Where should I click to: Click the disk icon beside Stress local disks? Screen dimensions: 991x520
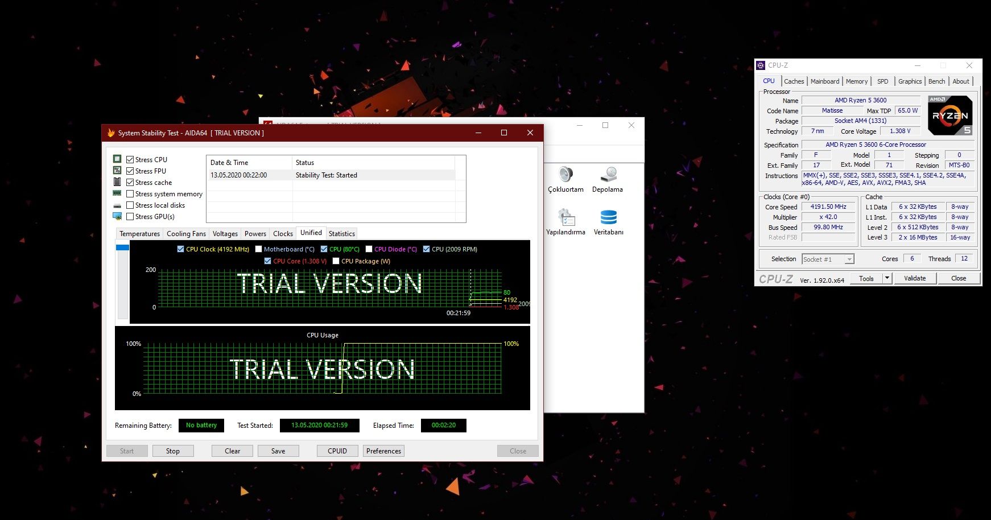click(117, 205)
